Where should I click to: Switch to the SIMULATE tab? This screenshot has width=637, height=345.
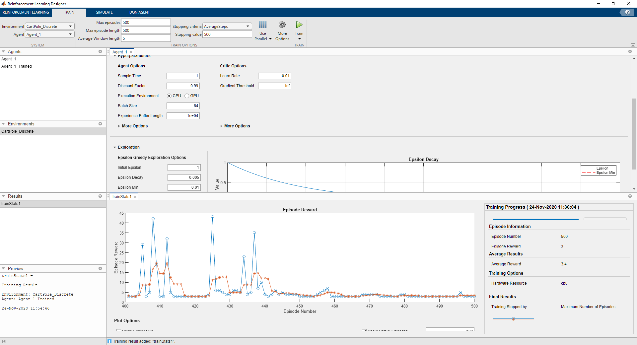[104, 12]
